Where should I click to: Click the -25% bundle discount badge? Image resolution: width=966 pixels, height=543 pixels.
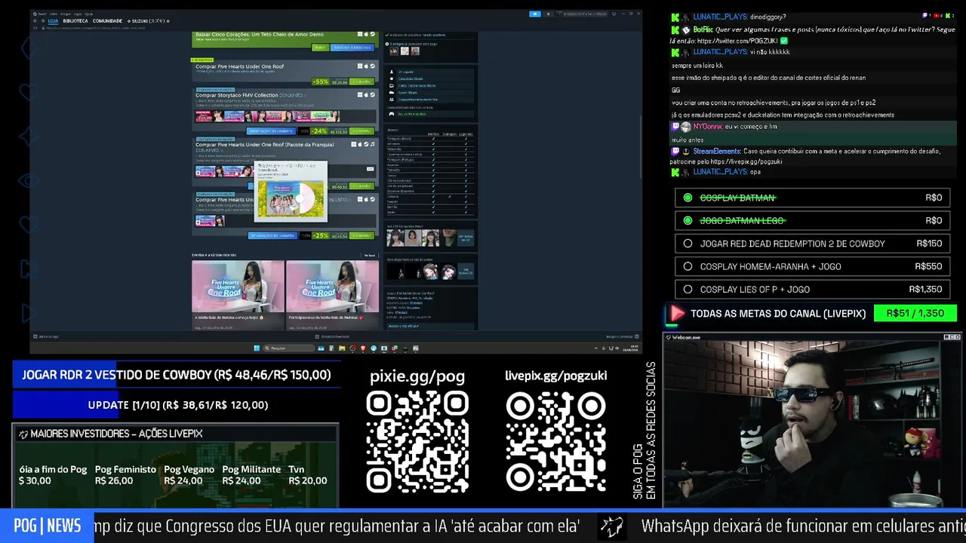(321, 235)
